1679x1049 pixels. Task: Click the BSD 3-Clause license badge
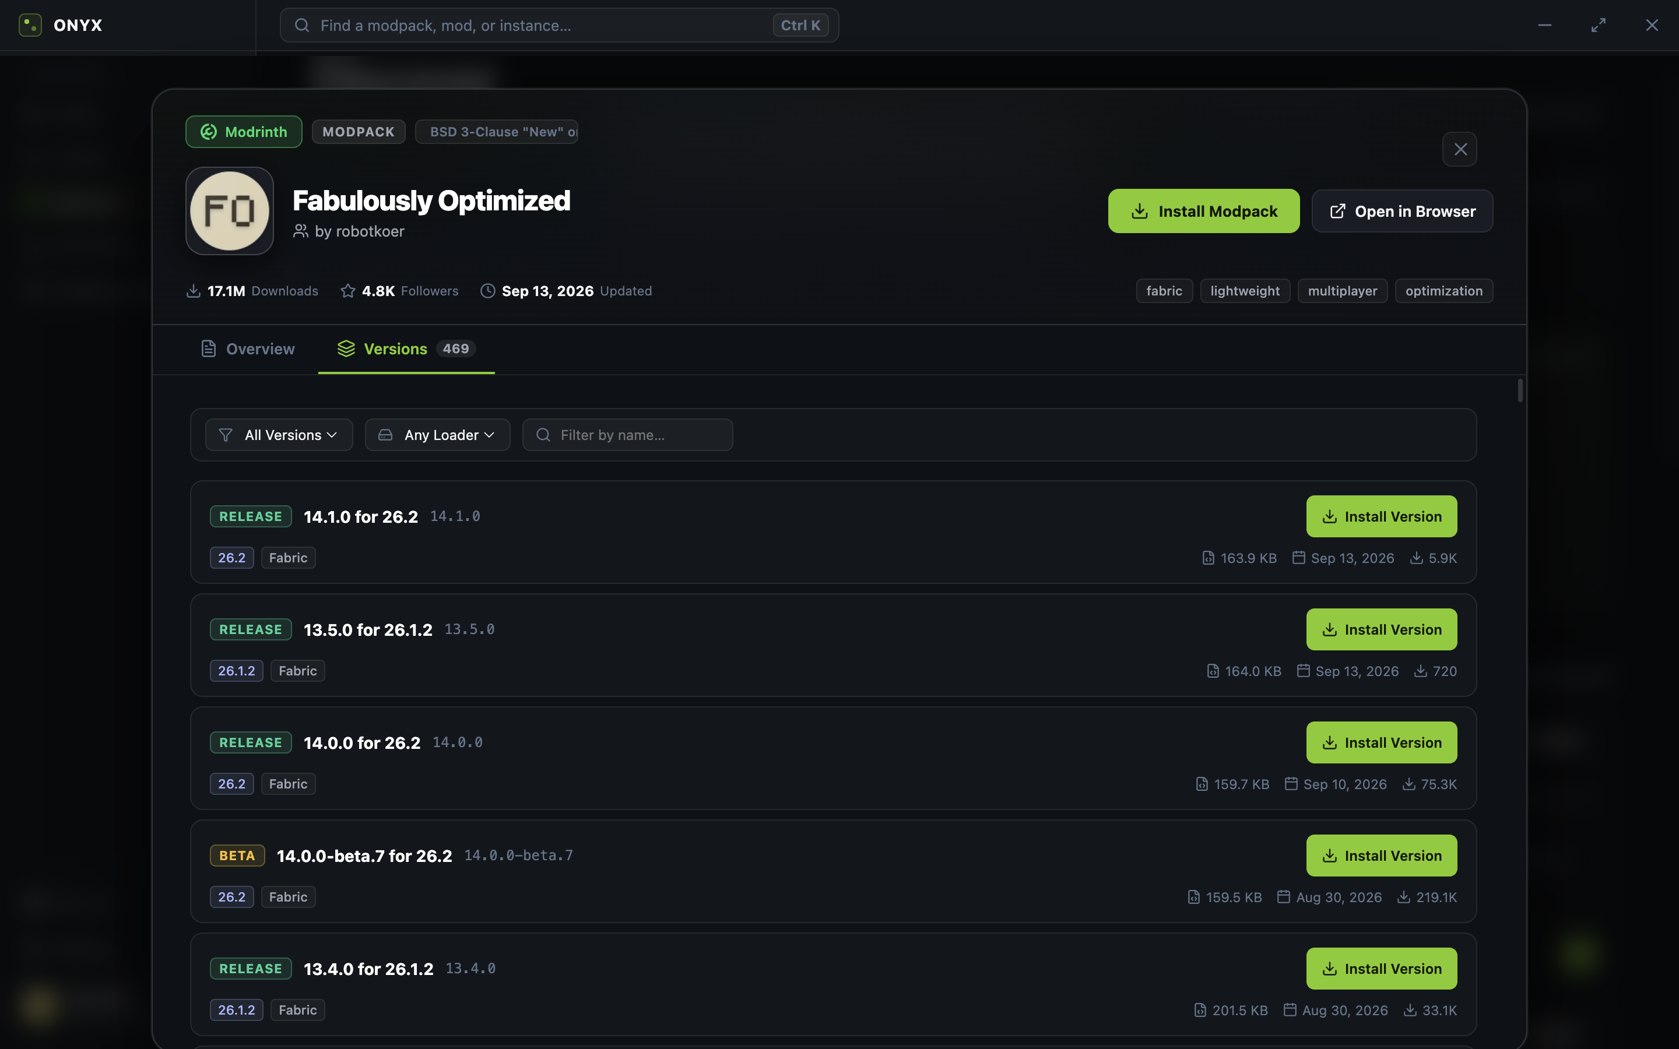tap(497, 132)
